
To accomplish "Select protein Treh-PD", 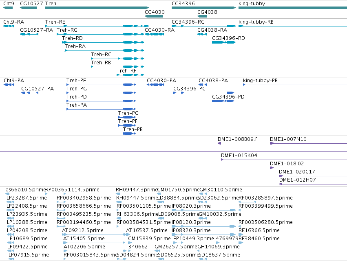I will tap(101, 101).
